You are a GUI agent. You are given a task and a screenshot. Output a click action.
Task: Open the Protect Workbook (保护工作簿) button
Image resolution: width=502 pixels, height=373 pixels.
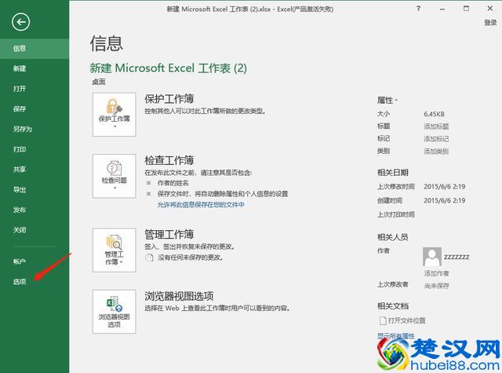115,115
